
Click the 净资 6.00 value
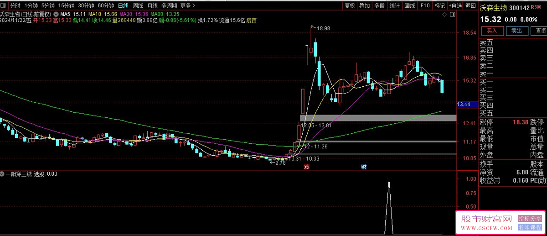[x=522, y=173]
